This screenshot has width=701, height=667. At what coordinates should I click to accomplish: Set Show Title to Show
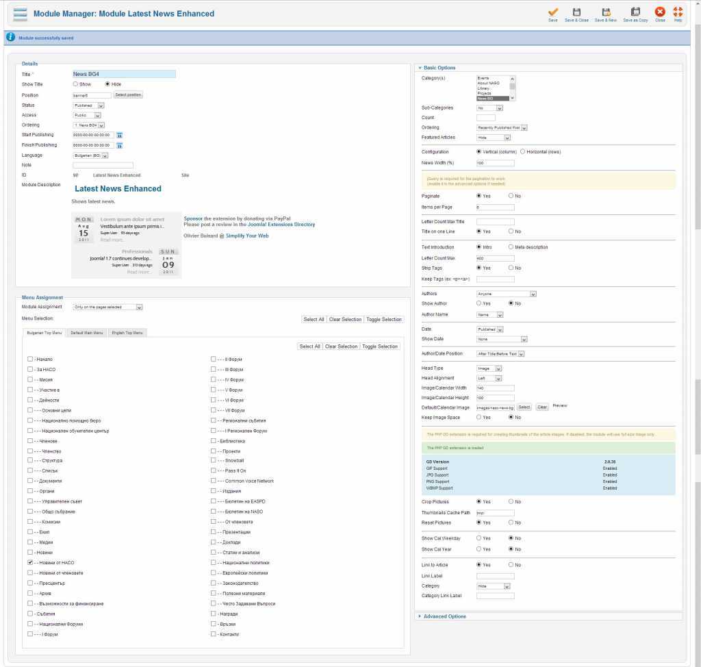click(x=75, y=84)
